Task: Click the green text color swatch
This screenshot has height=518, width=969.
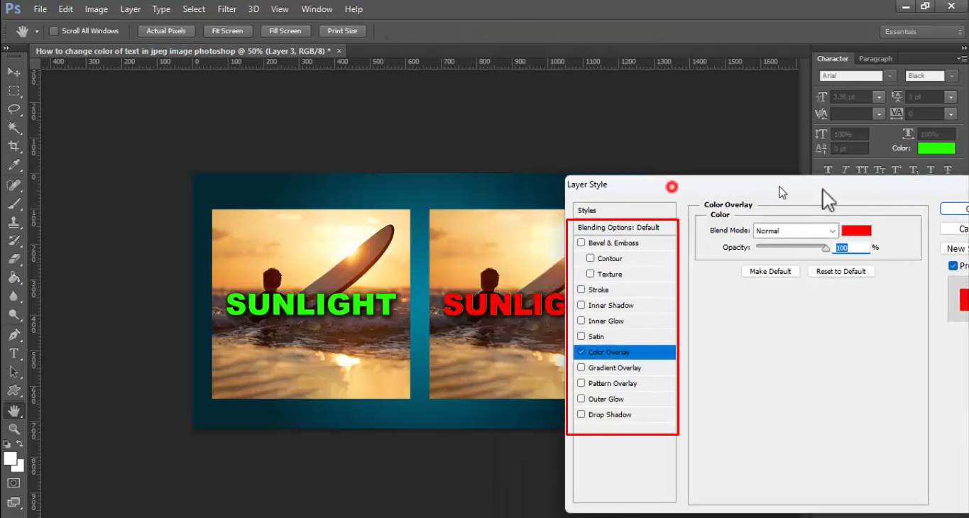Action: [936, 148]
